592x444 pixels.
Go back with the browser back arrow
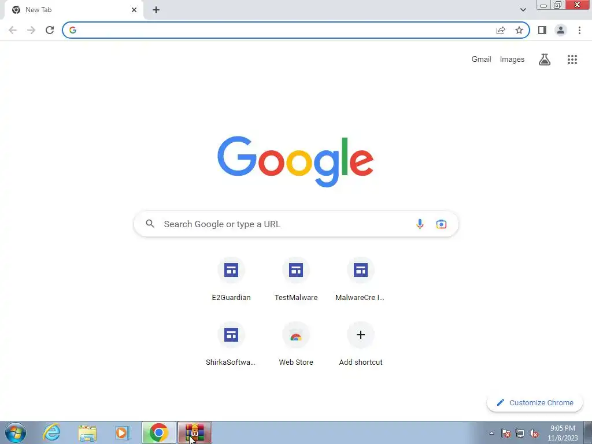point(13,30)
